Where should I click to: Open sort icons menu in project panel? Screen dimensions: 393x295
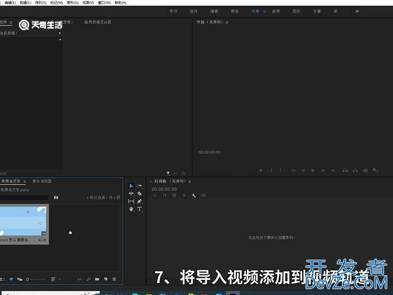click(56, 279)
